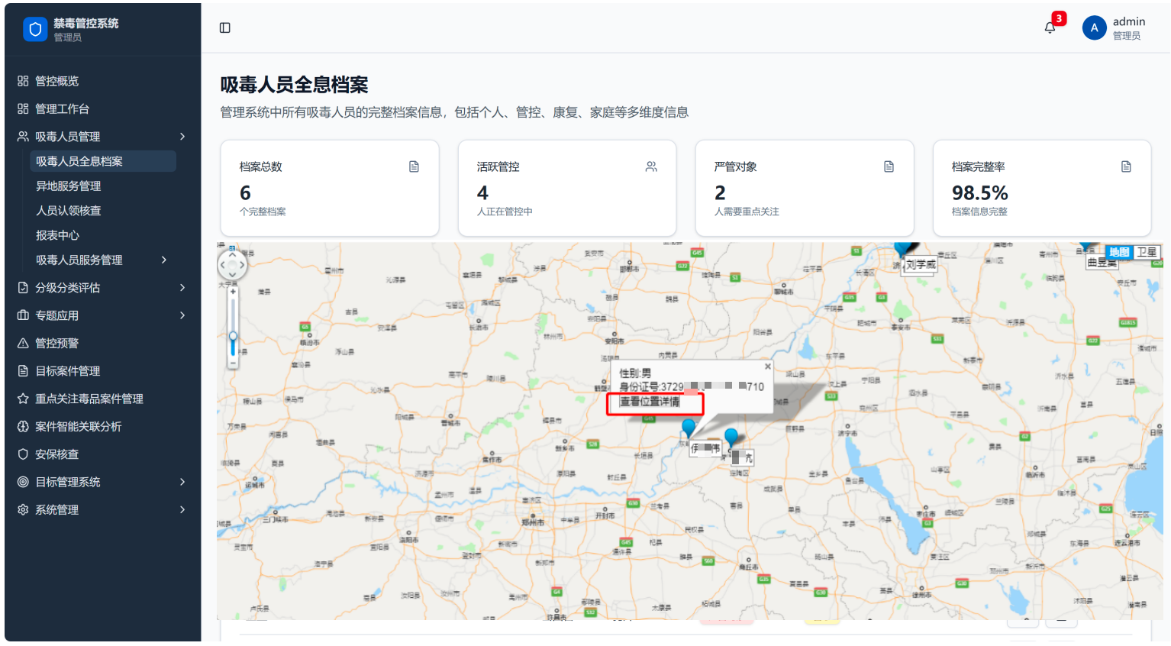The width and height of the screenshot is (1171, 646).
Task: Expand the 吸毒人员服务管理 chevron
Action: point(164,260)
